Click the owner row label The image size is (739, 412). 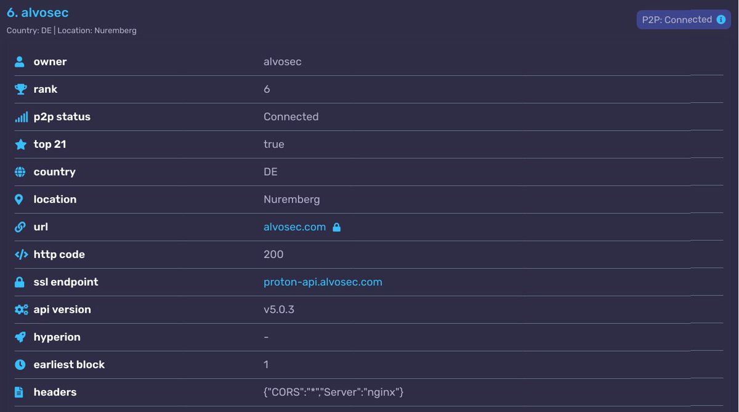(50, 62)
